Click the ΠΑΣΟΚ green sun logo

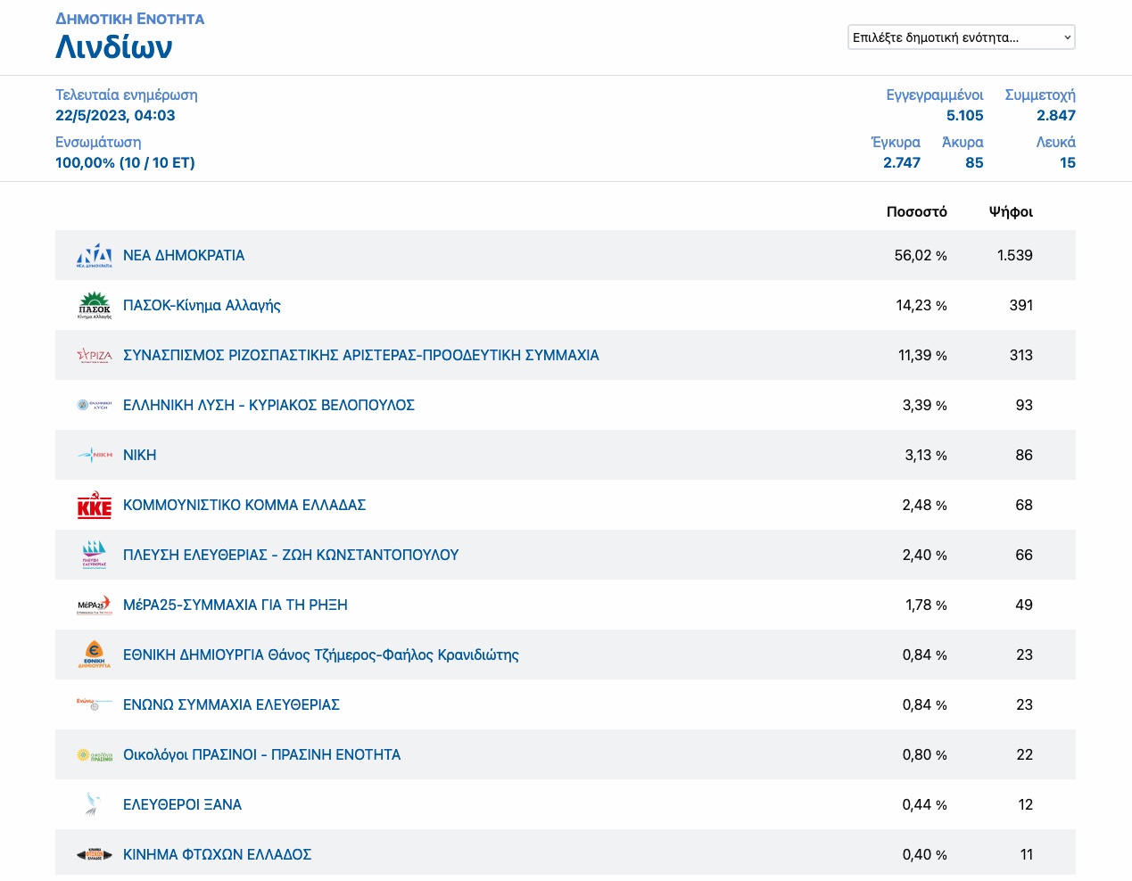coord(95,305)
